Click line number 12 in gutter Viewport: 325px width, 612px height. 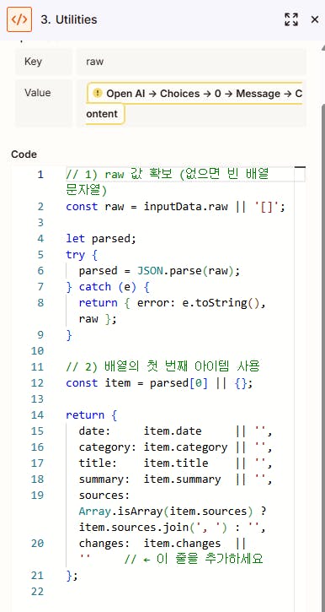pos(37,382)
